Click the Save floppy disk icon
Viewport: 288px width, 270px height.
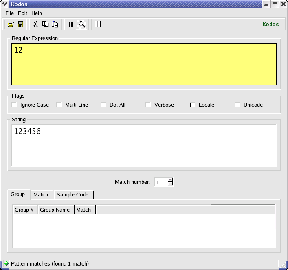(x=20, y=25)
